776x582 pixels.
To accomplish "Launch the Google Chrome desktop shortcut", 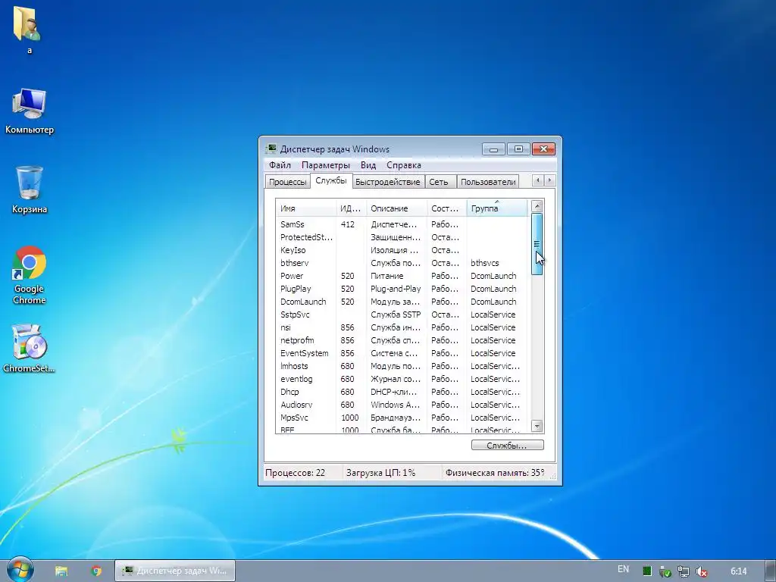I will [30, 275].
